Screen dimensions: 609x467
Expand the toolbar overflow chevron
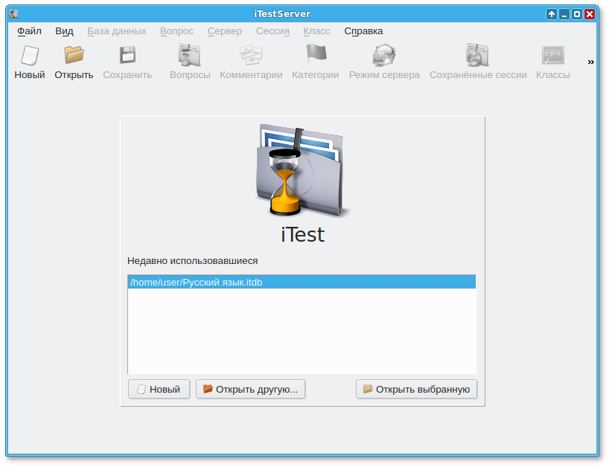click(x=590, y=62)
